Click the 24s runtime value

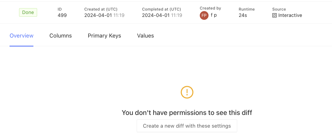coord(243,15)
